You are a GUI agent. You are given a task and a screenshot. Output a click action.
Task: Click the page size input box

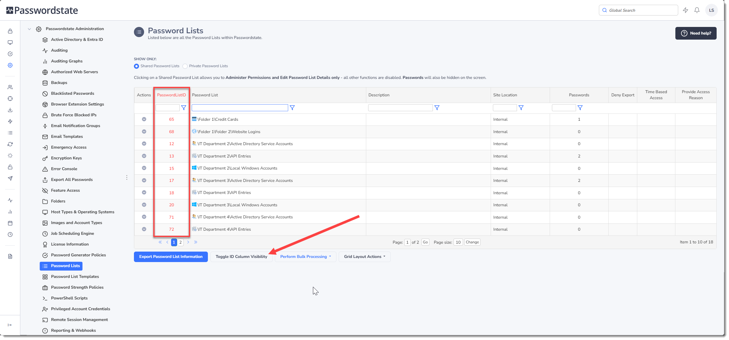[458, 242]
